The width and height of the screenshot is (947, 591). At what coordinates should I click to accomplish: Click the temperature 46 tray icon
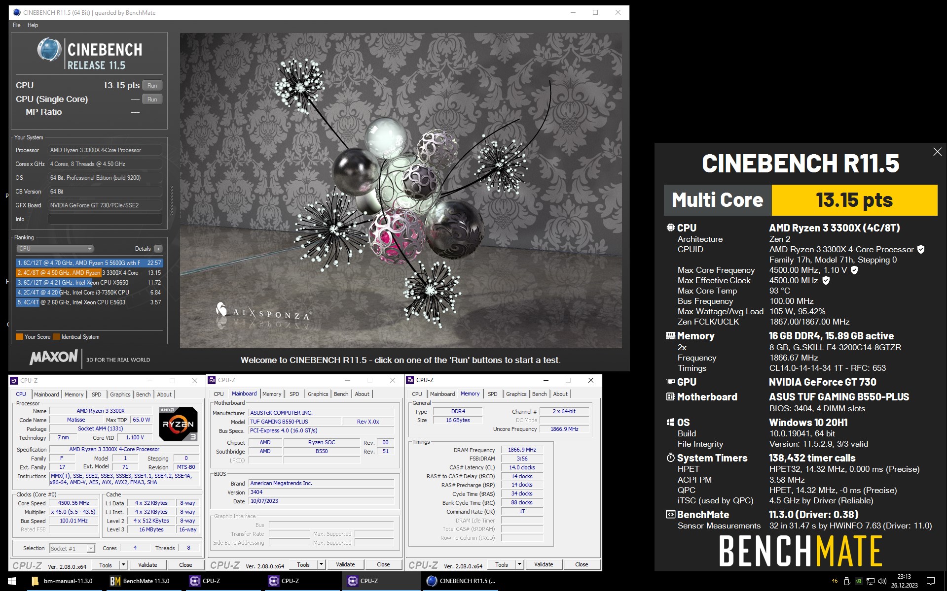click(835, 581)
